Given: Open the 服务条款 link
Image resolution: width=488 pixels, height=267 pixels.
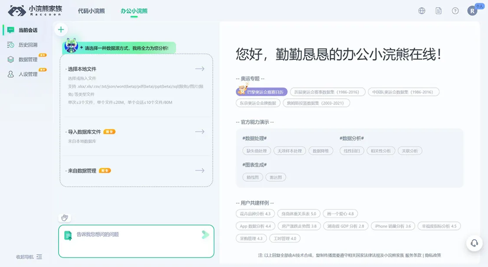Looking at the screenshot, I should coord(413,255).
